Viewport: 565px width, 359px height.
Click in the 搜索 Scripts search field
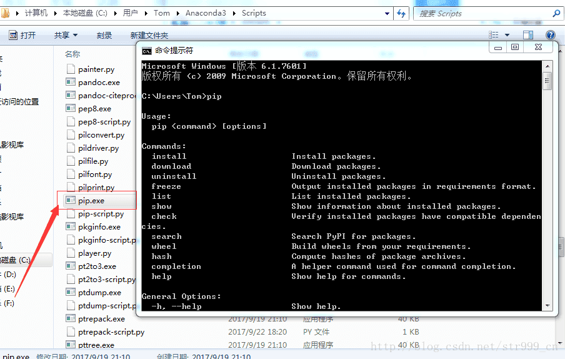click(481, 13)
